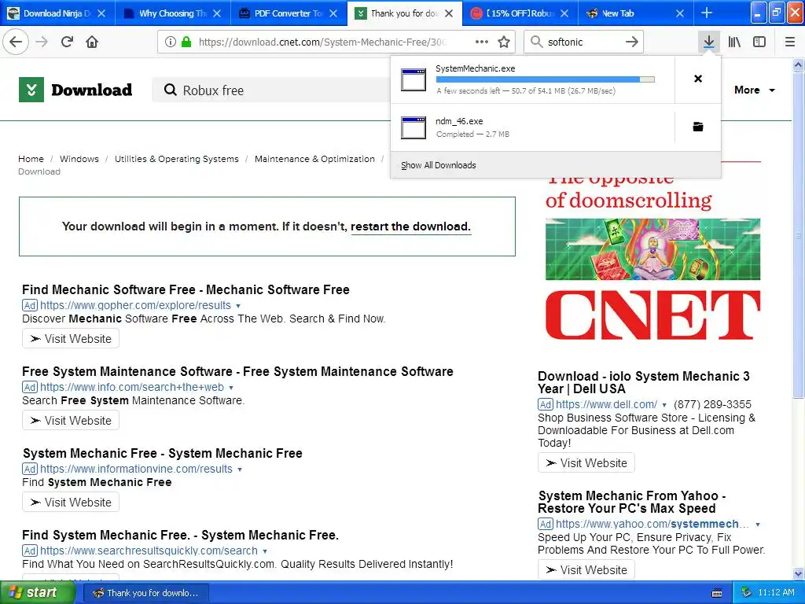Click the SystemMechanic.exe file icon

pos(414,79)
